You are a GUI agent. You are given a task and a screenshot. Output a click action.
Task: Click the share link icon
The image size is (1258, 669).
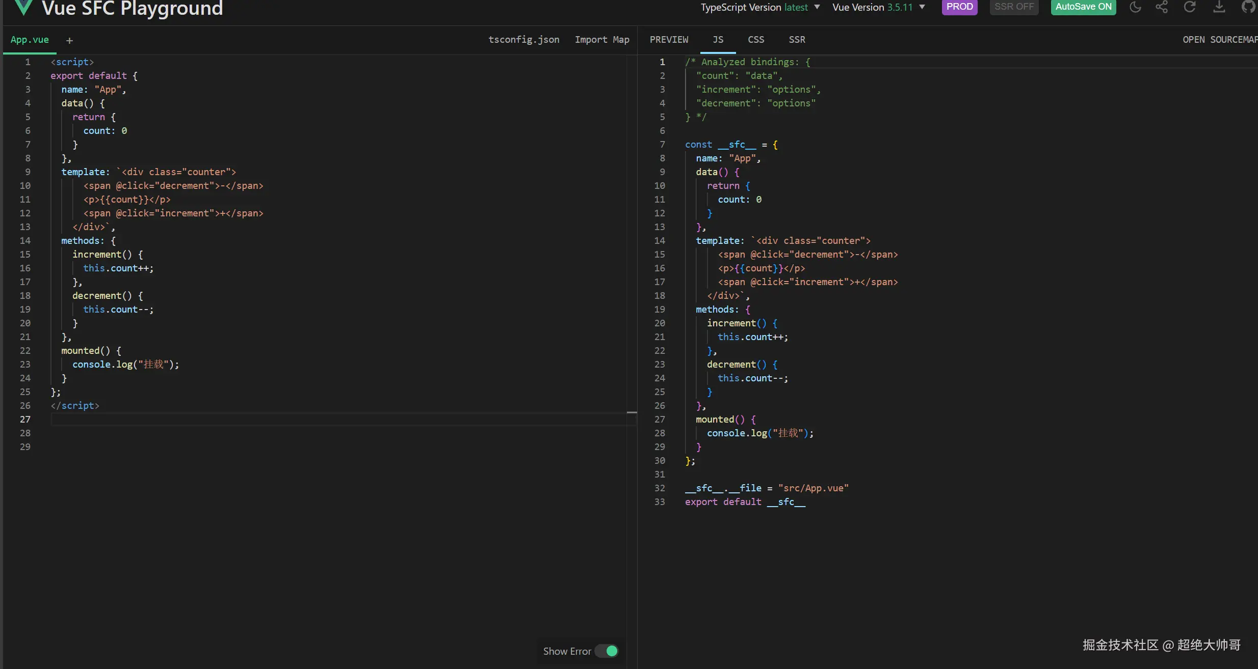pos(1162,7)
